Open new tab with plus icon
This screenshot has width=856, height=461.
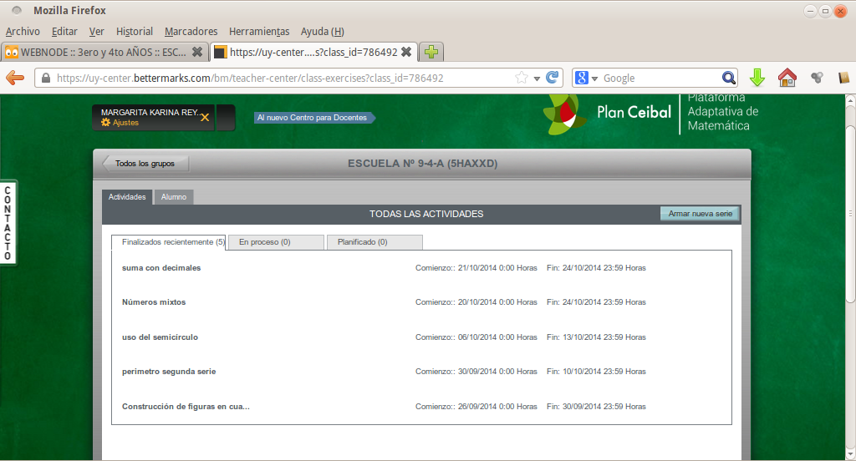click(431, 52)
